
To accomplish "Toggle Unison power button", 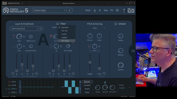I will [116, 24].
